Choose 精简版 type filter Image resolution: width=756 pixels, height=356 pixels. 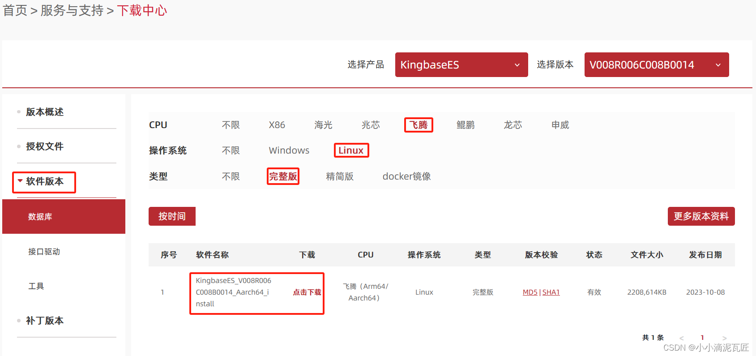pos(340,176)
